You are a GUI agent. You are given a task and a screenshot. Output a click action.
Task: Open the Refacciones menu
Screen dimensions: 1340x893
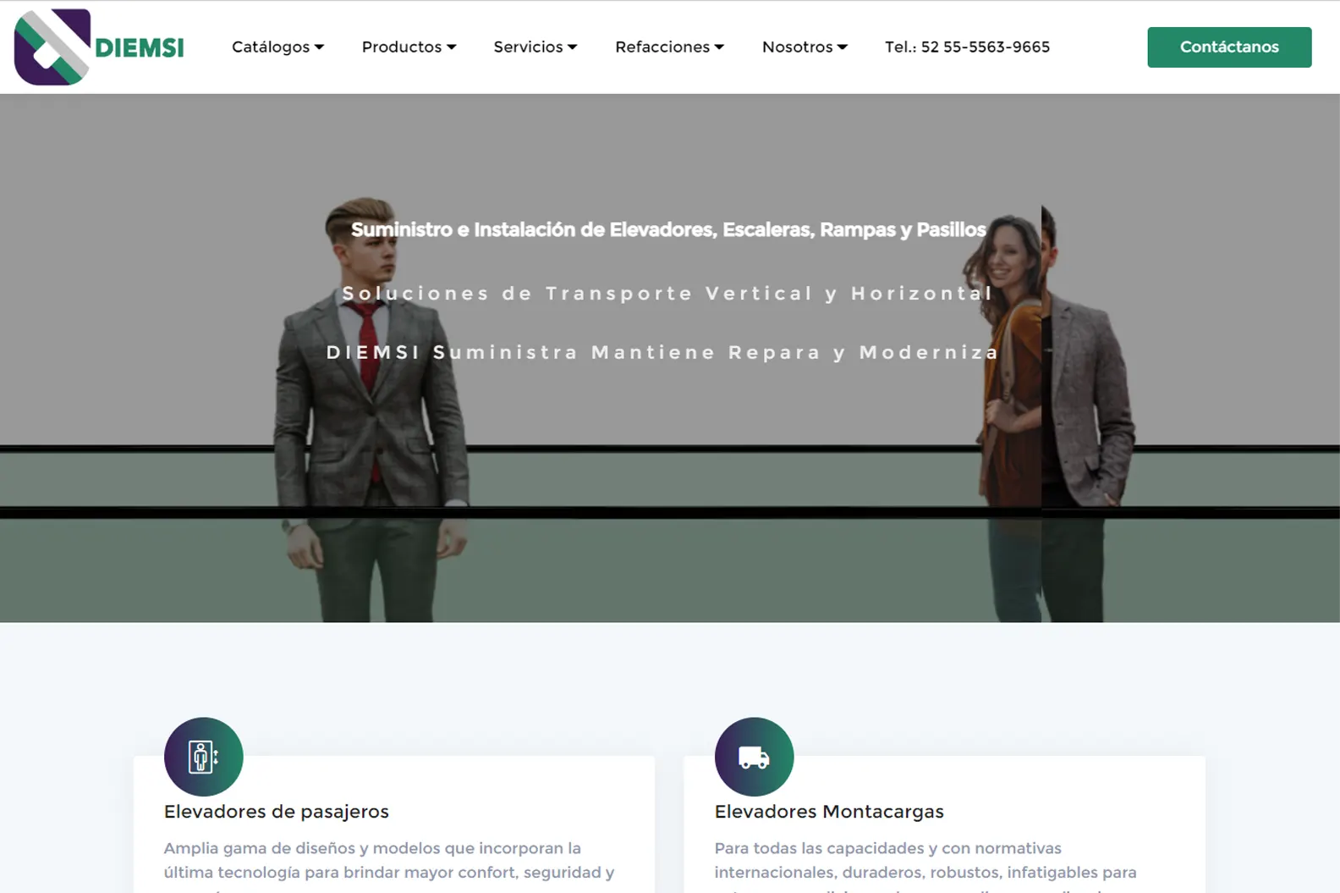point(670,47)
